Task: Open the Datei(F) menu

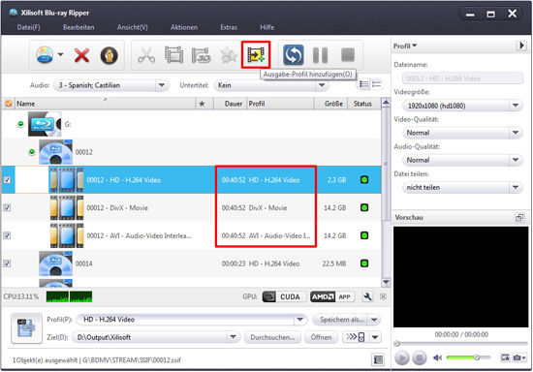Action: (x=28, y=27)
